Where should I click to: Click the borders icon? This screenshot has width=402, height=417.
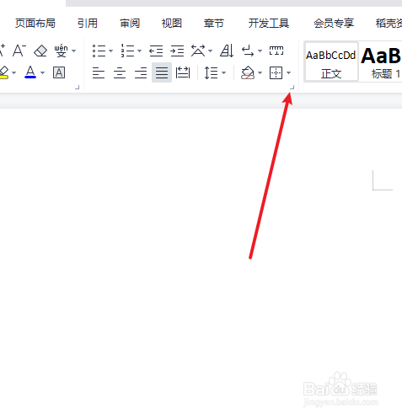pos(276,73)
